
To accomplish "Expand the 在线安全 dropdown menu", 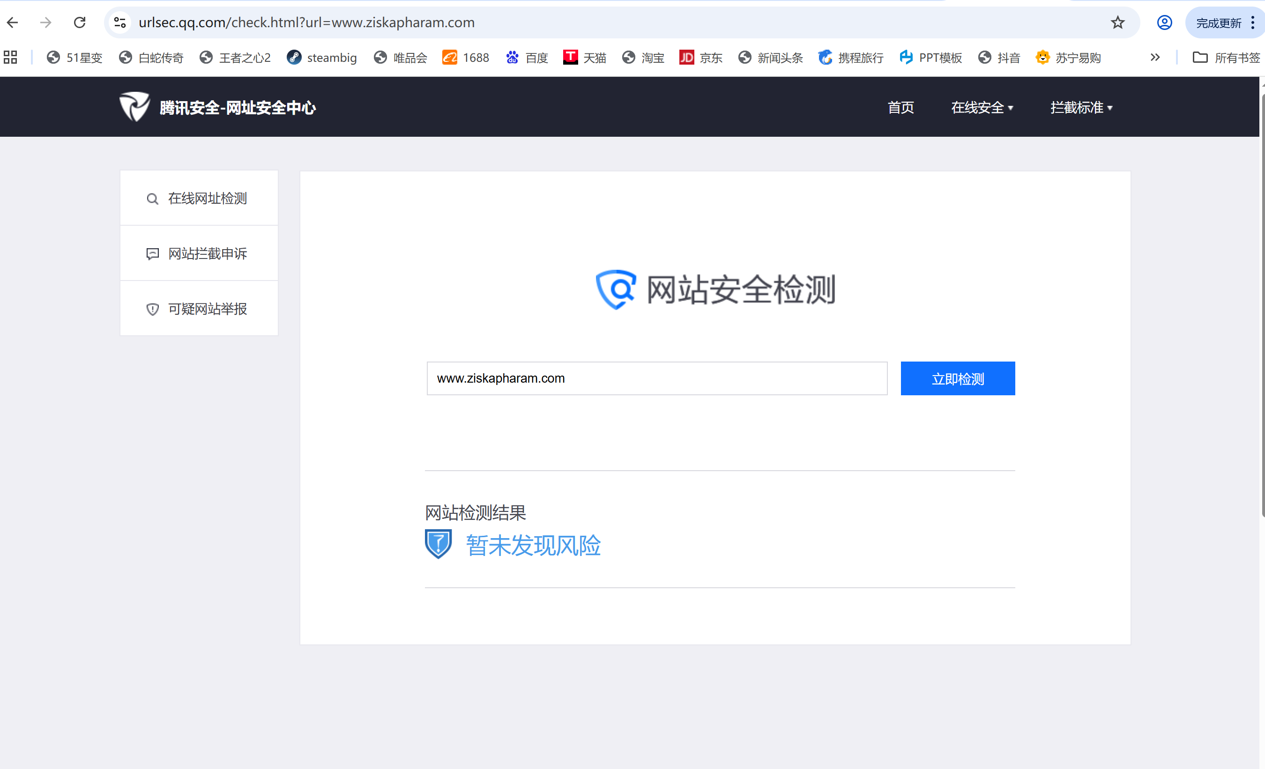I will (982, 107).
